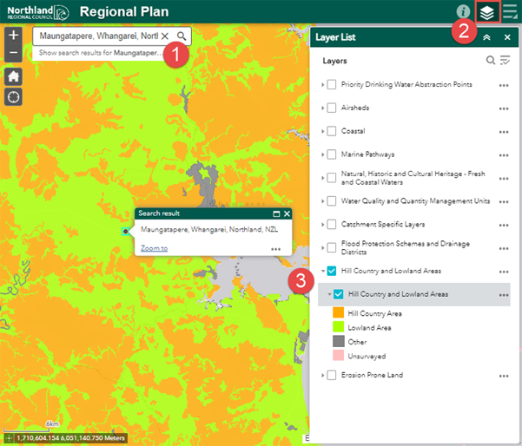The width and height of the screenshot is (522, 446).
Task: Open options menu for Erosion Prone Land
Action: pos(504,376)
